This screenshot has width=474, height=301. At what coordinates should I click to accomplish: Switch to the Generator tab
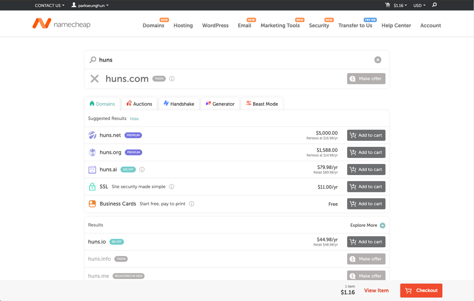220,104
